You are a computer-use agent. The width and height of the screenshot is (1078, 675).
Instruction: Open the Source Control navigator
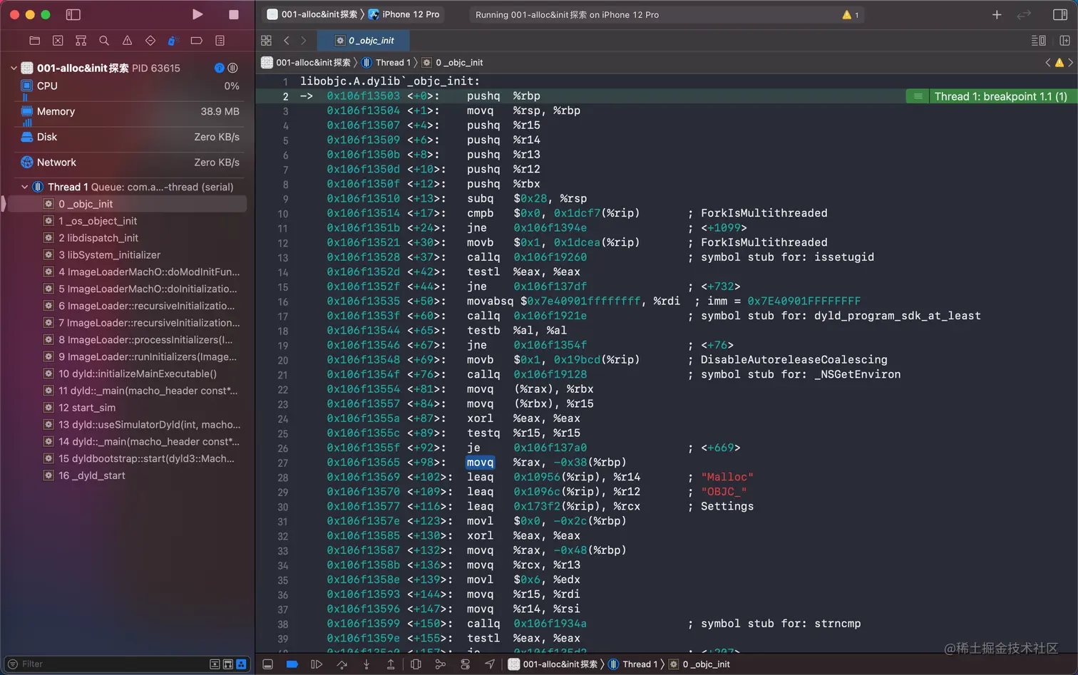(x=58, y=41)
